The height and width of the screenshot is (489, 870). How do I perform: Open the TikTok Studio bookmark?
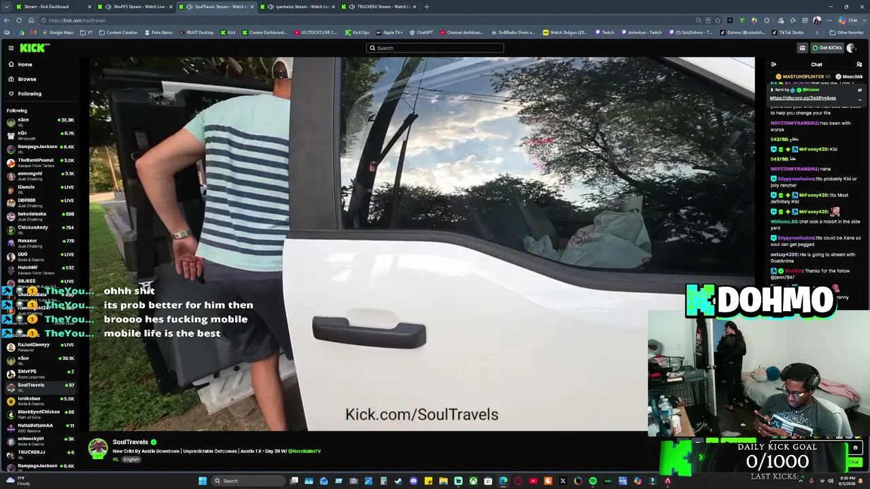pos(787,33)
